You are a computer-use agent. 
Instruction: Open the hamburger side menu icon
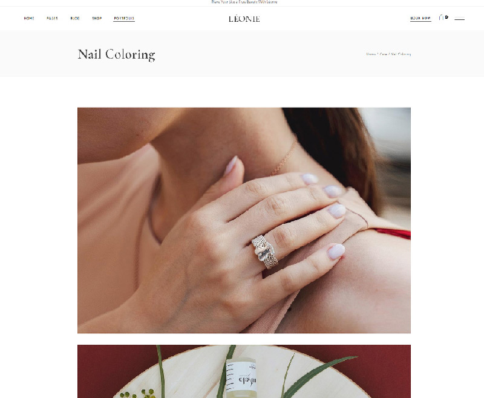(x=459, y=19)
